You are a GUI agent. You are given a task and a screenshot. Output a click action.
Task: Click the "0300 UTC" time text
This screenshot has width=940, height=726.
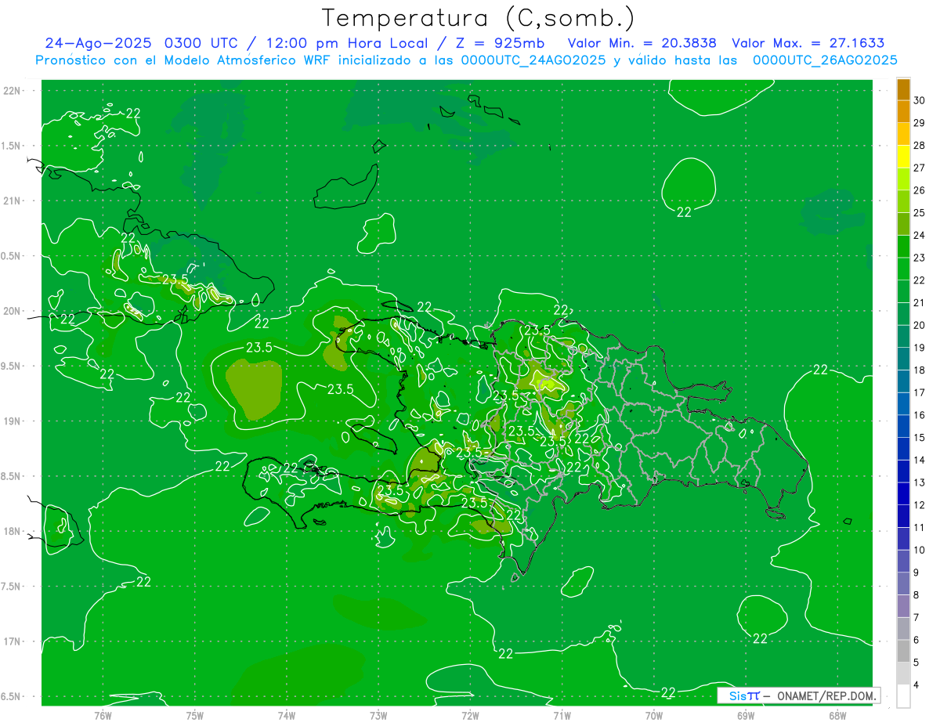pyautogui.click(x=201, y=43)
